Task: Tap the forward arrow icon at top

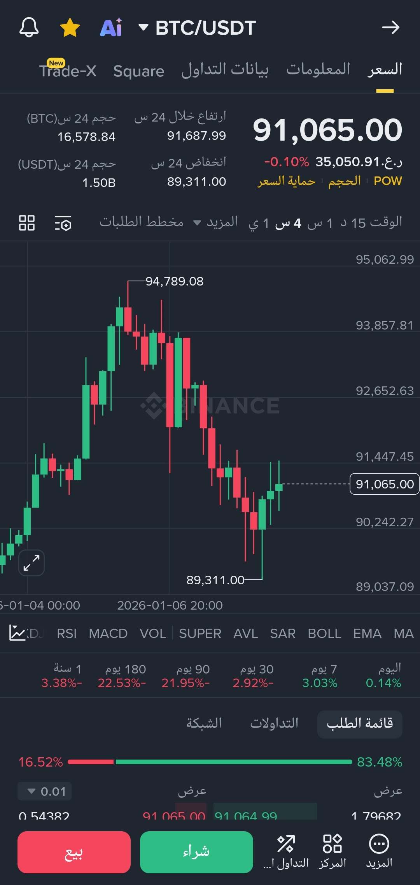Action: pos(390,28)
